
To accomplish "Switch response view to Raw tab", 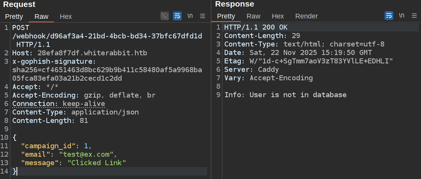I will tap(253, 16).
